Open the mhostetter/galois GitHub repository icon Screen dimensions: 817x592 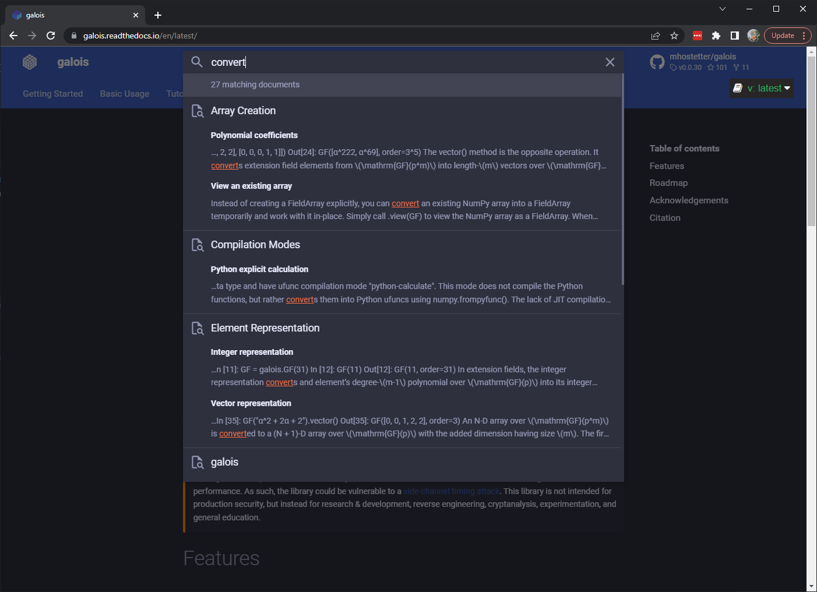coord(657,61)
